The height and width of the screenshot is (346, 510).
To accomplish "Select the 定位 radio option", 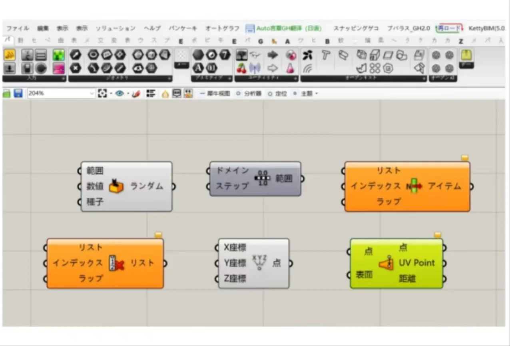I will point(277,94).
